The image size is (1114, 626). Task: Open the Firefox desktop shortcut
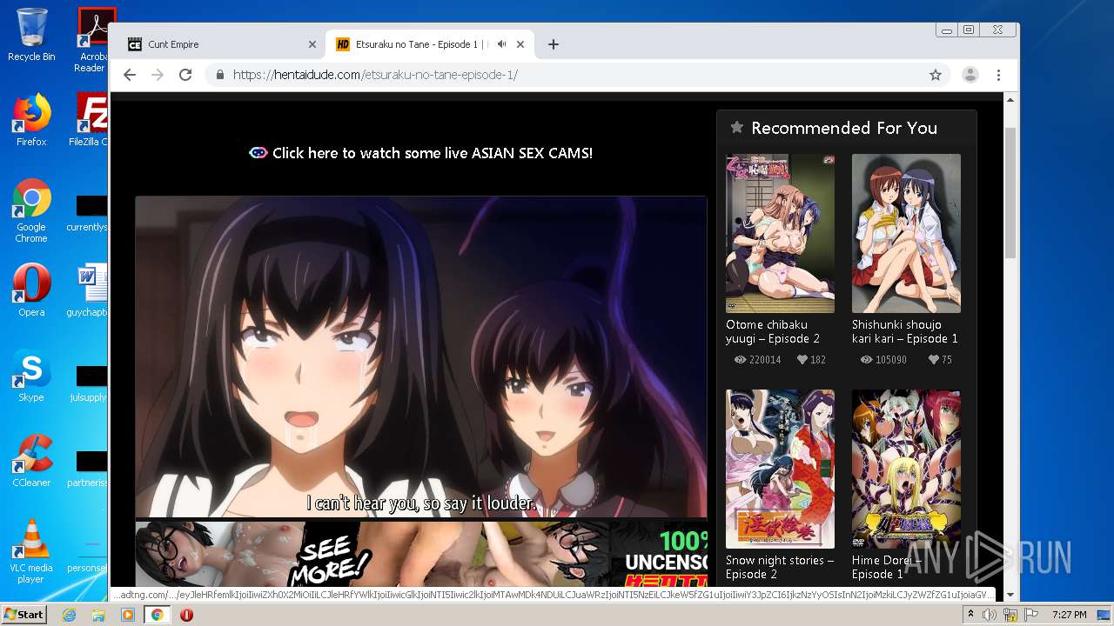coord(31,120)
